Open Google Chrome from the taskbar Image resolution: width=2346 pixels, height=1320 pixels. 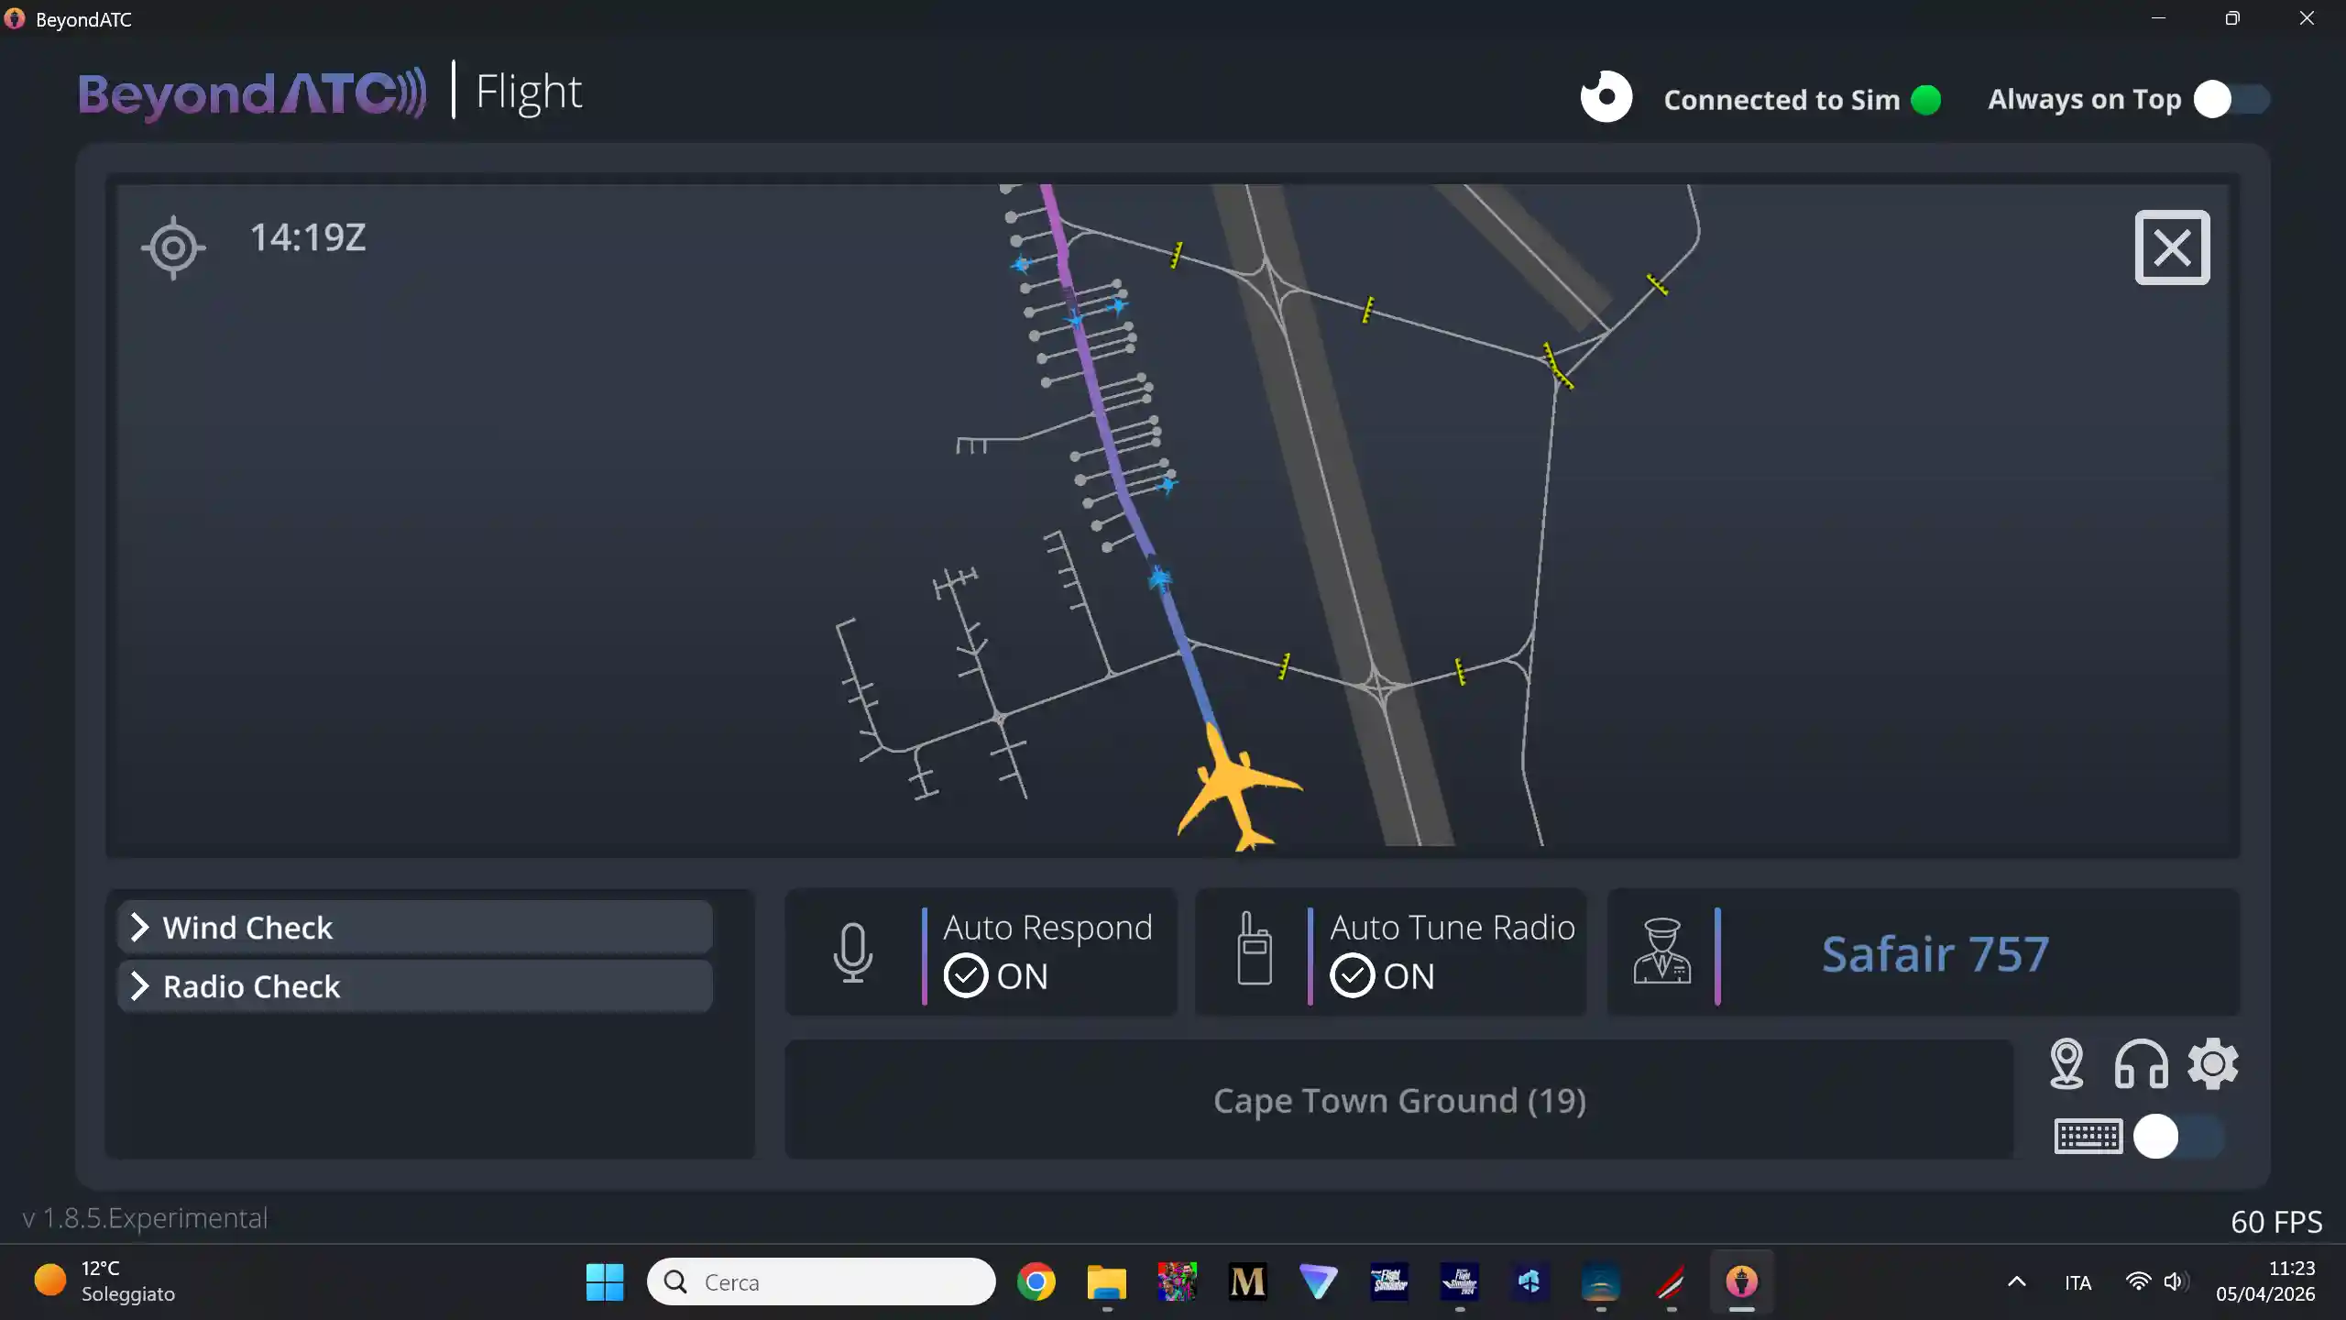[x=1036, y=1281]
